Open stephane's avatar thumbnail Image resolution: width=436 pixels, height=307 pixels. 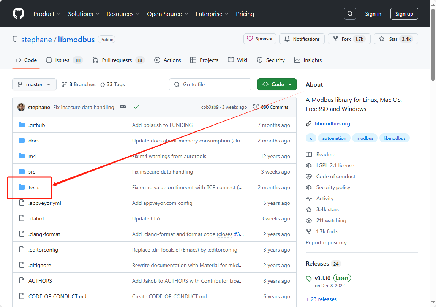point(21,107)
